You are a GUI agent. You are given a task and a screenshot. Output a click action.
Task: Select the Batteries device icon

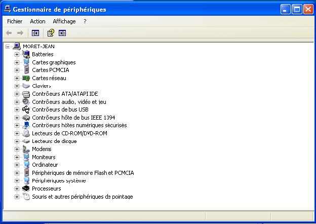point(26,54)
